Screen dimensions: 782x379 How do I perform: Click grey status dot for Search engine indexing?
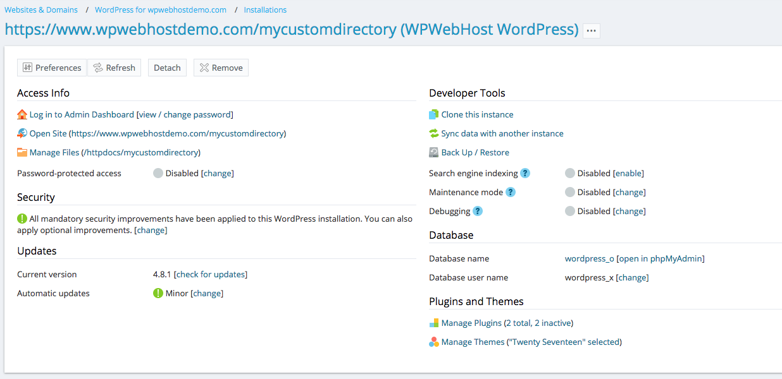point(570,173)
